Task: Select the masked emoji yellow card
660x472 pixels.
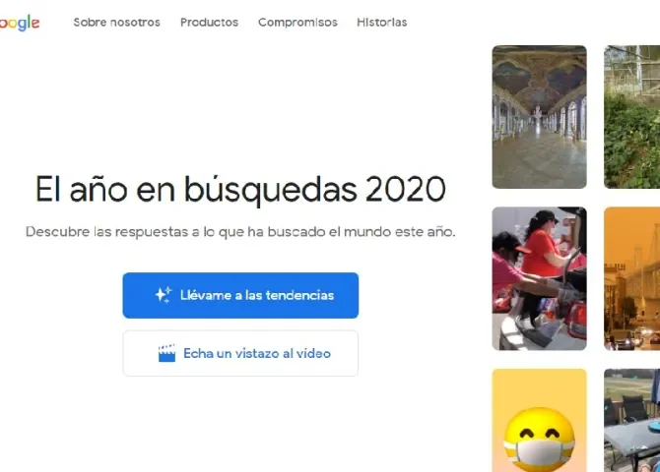Action: pos(539,420)
